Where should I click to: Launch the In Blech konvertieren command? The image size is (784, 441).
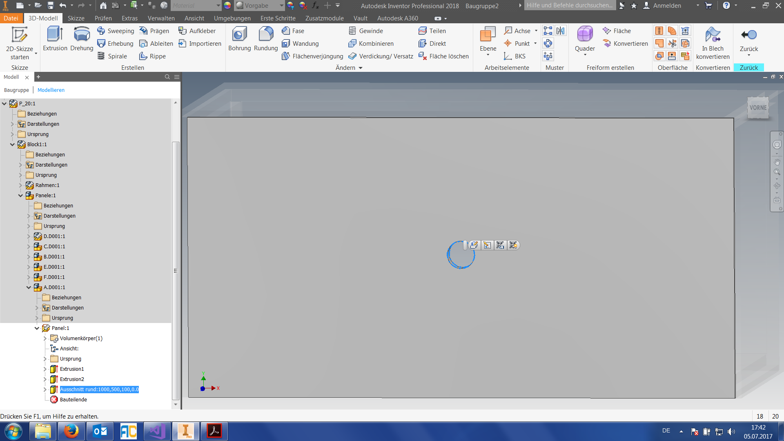pyautogui.click(x=713, y=43)
